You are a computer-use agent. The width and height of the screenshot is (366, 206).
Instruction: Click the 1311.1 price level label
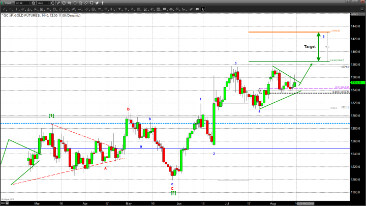tap(345, 107)
